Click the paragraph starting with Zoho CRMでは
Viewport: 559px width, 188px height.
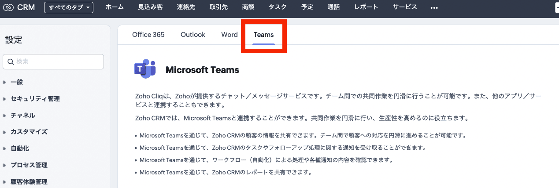click(x=302, y=118)
